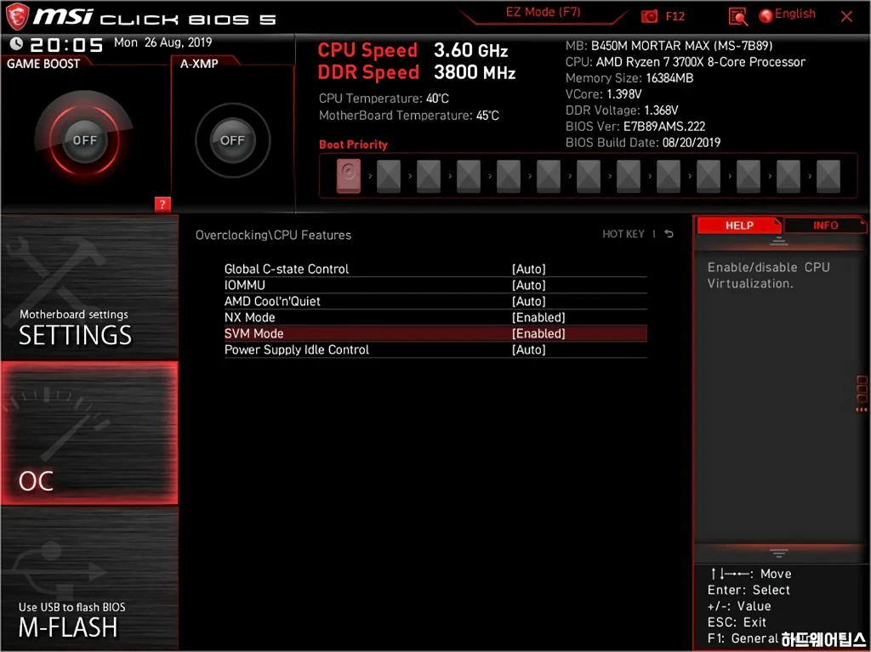Click the red question mark help icon

tap(162, 204)
